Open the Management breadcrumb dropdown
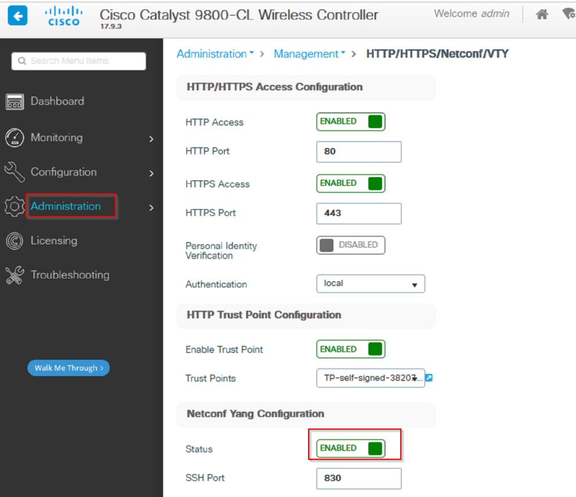576x497 pixels. [310, 53]
